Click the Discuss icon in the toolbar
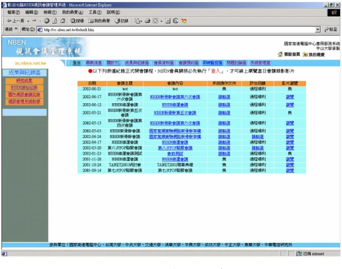This screenshot has height=269, width=342. click(168, 21)
